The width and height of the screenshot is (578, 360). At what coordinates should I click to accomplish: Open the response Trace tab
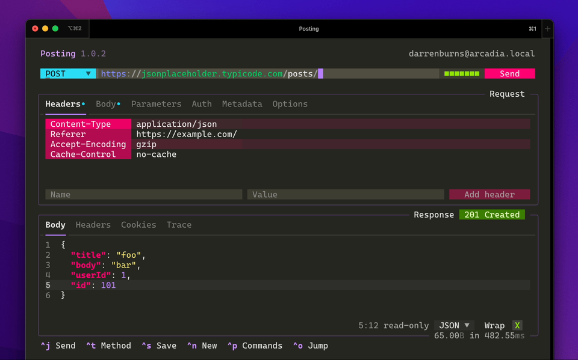(179, 225)
